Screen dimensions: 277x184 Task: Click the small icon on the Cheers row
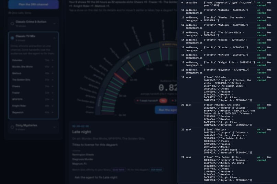pos(53,86)
